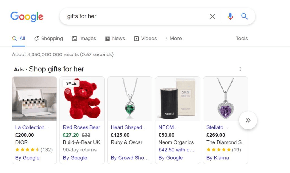Viewport: 290px width, 173px height.
Task: Click the News icon
Action: pos(107,38)
